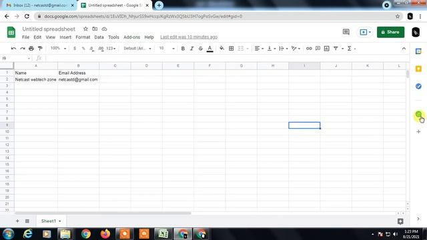427x240 pixels.
Task: Select the Email Address header cell
Action: click(x=79, y=73)
